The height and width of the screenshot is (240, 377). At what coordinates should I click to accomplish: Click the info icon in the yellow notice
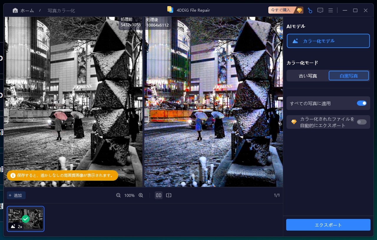(13, 176)
